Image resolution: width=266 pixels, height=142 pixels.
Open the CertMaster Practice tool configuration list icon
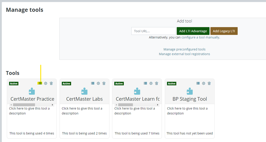coord(40,83)
